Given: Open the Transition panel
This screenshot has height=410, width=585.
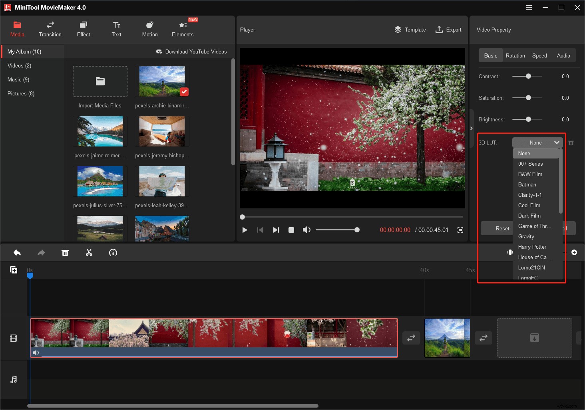Looking at the screenshot, I should click(x=50, y=29).
